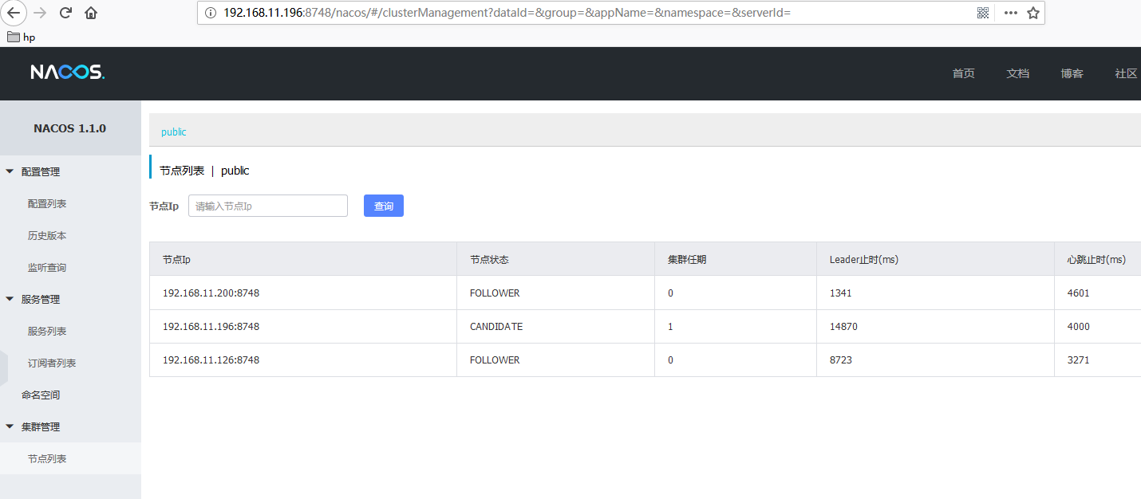
Task: Click the browser forward arrow
Action: (x=40, y=13)
